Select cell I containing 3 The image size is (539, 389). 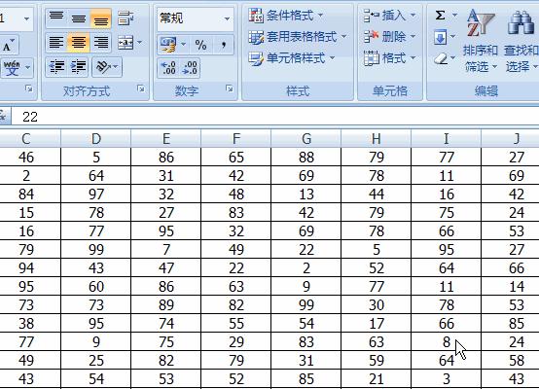coord(447,379)
